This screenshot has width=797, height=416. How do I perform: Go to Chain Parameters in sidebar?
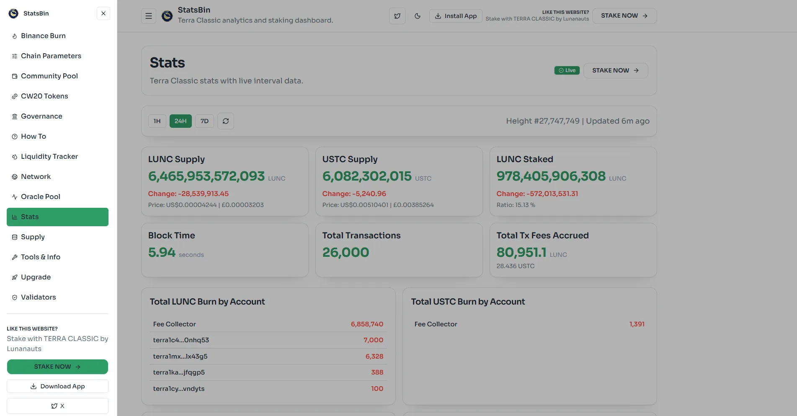51,56
